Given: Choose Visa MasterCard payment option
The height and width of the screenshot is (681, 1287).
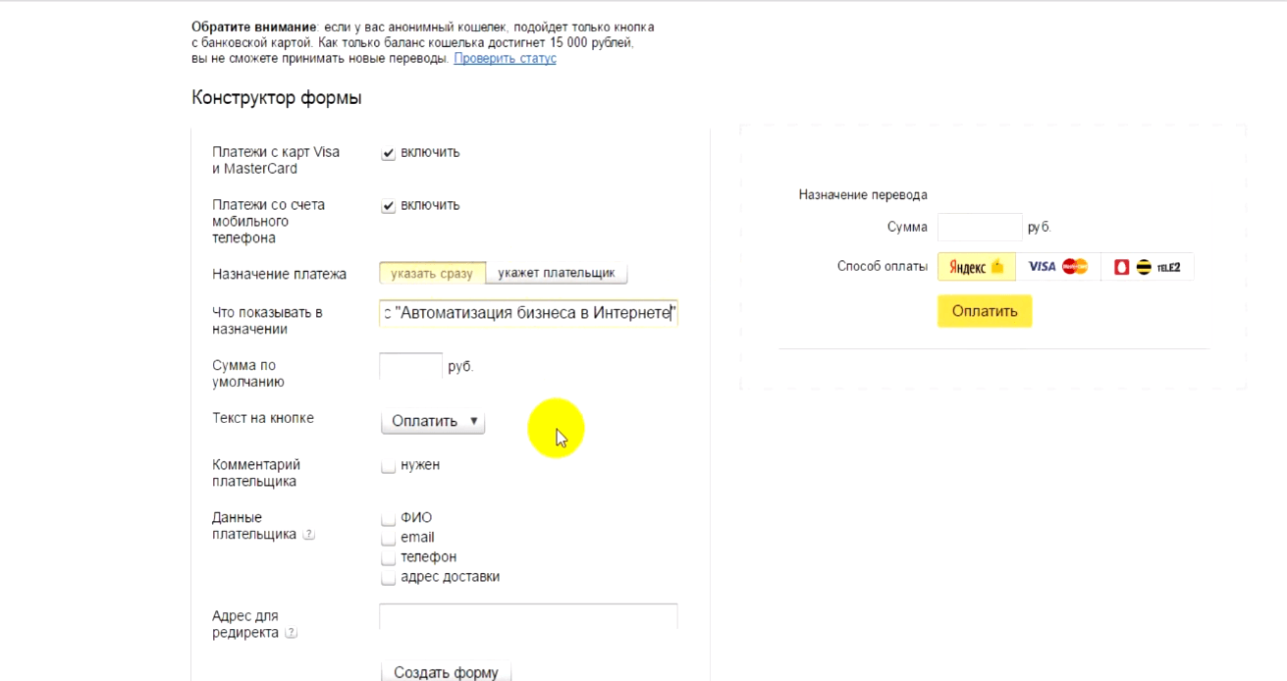Looking at the screenshot, I should (x=1057, y=267).
